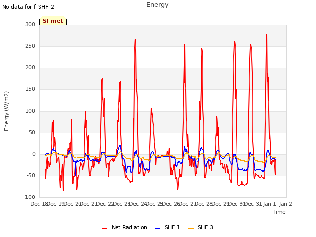
Task: Click the 250 y-axis tick label
Action: 30,46
